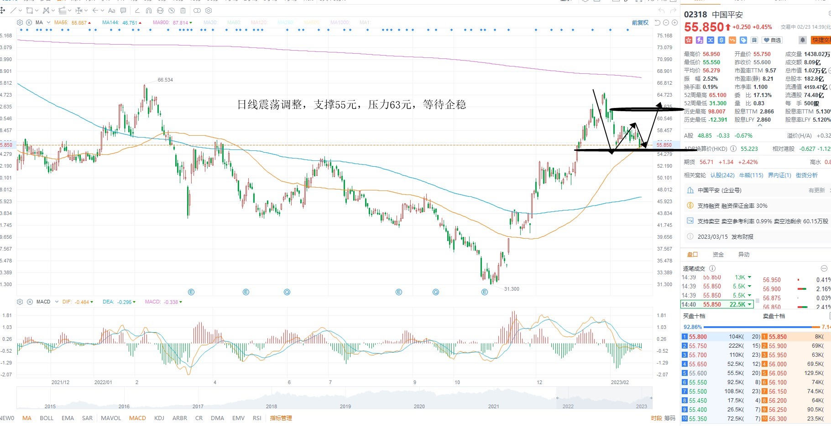831x426 pixels.
Task: Click the orange short-selling chart icon
Action: click(732, 40)
